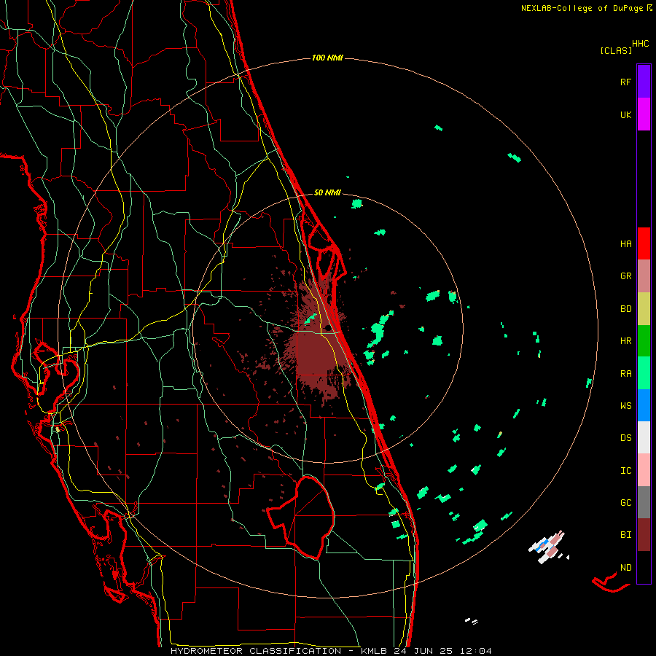Click the [CLAS] units label
Screen dimensions: 656x656
(616, 50)
